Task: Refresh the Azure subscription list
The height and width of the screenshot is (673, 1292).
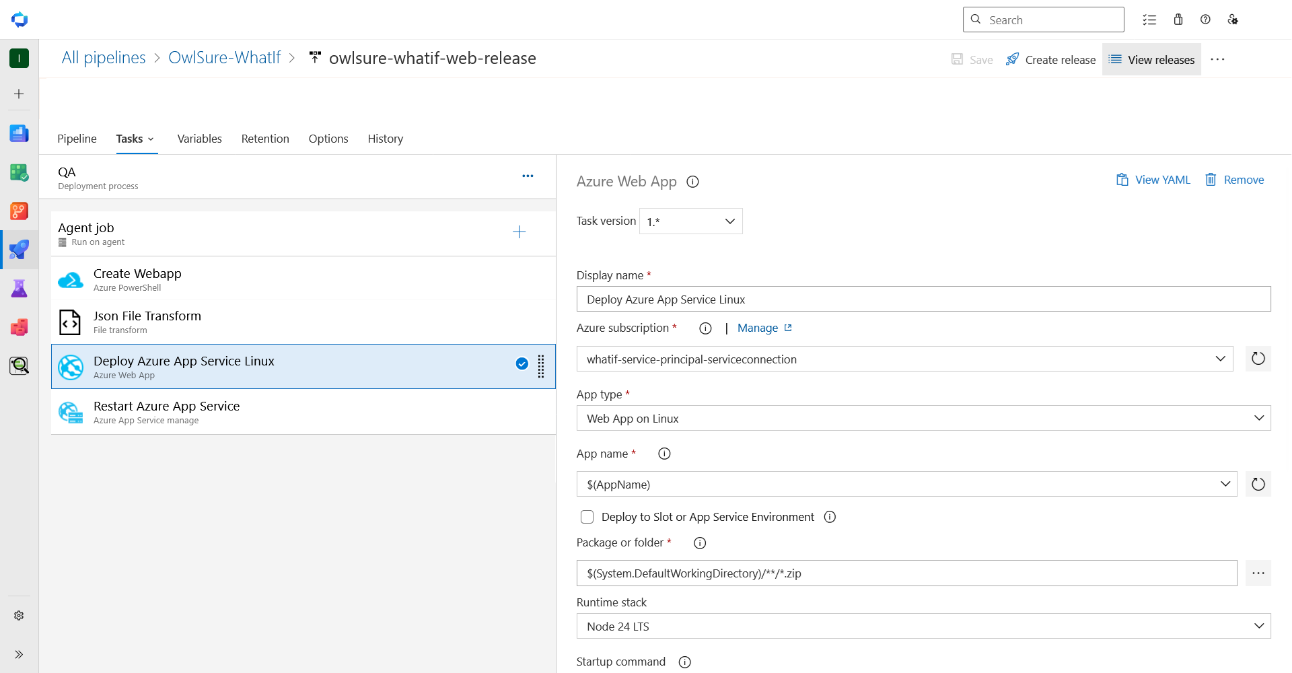Action: tap(1258, 359)
